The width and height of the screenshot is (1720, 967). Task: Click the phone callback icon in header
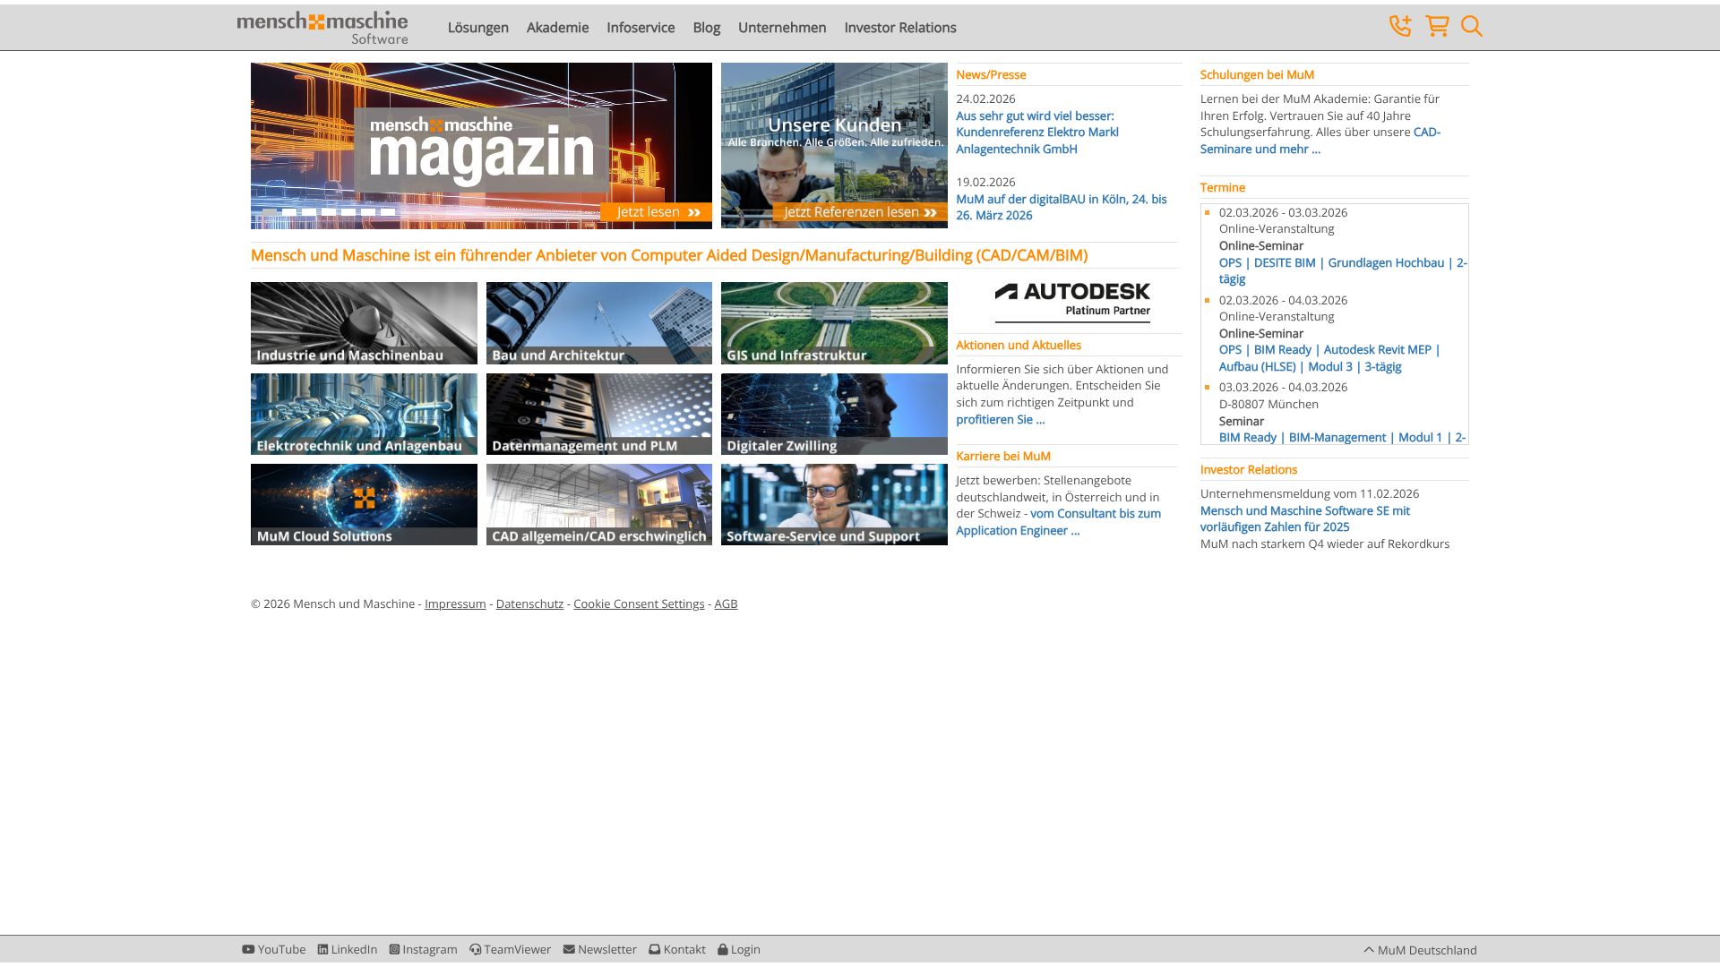1400,26
